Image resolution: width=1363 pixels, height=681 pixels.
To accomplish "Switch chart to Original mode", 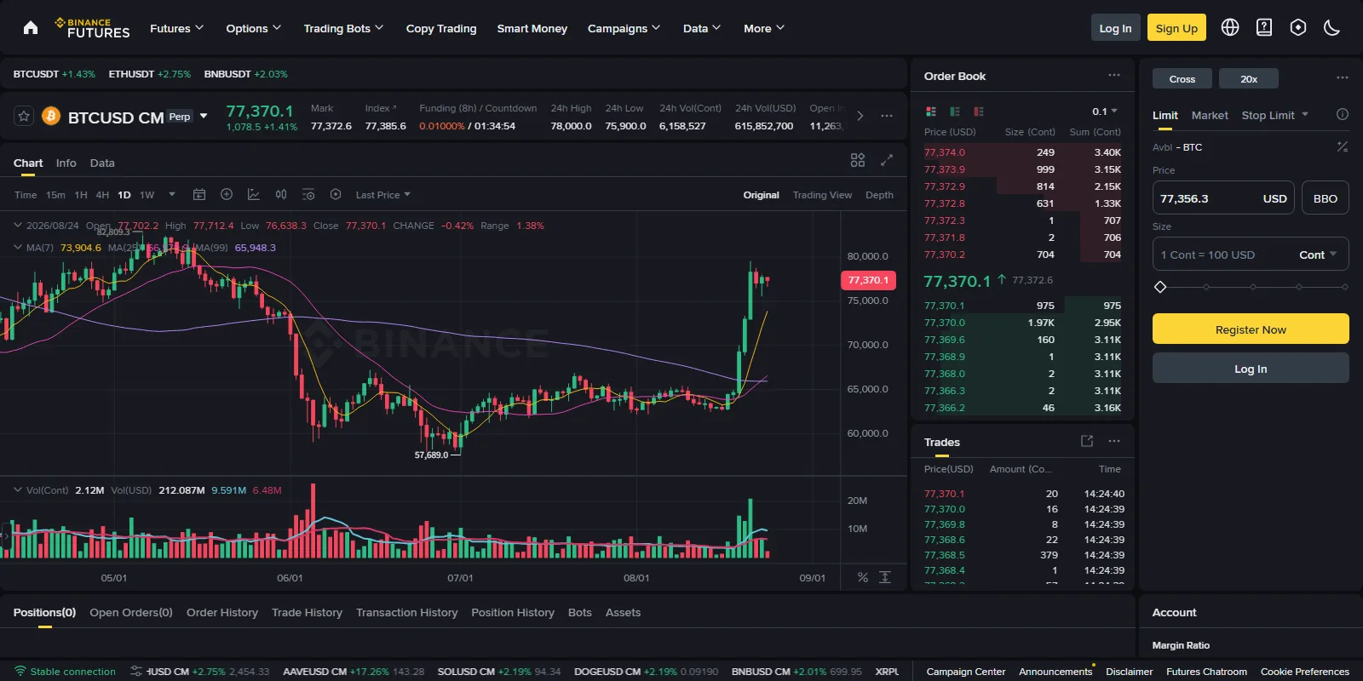I will [761, 195].
